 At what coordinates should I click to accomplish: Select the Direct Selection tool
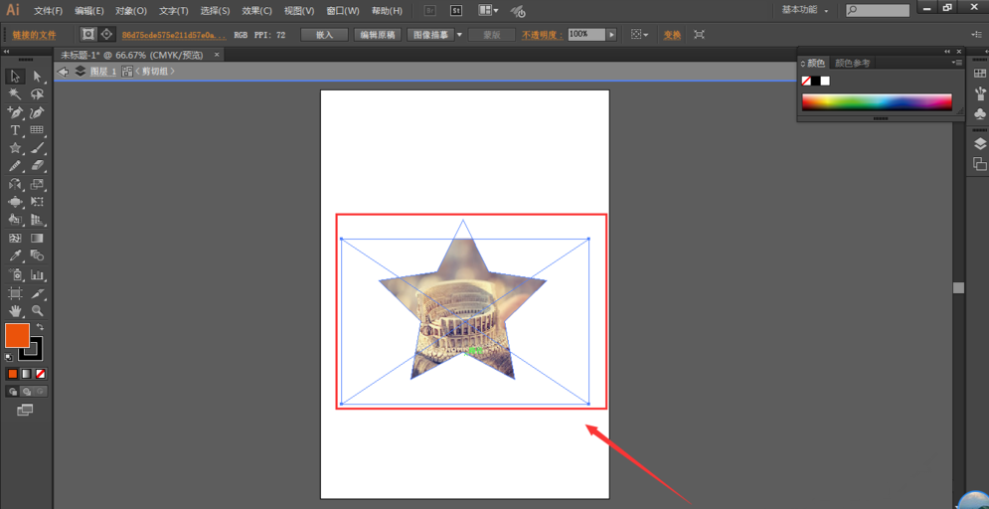click(37, 77)
